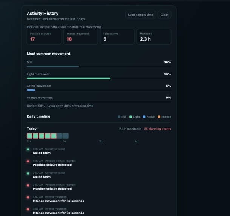The image size is (230, 216).
Task: Click the Load sample data button
Action: tap(141, 15)
